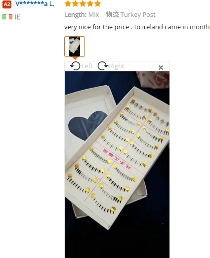Click the "Right" rotate label
This screenshot has width=210, height=258.
coord(117,66)
